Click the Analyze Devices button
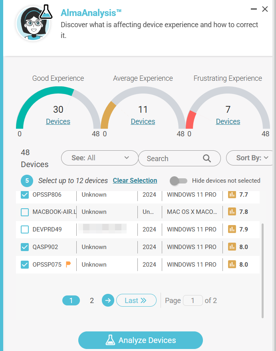This screenshot has height=351, width=276. (x=141, y=341)
